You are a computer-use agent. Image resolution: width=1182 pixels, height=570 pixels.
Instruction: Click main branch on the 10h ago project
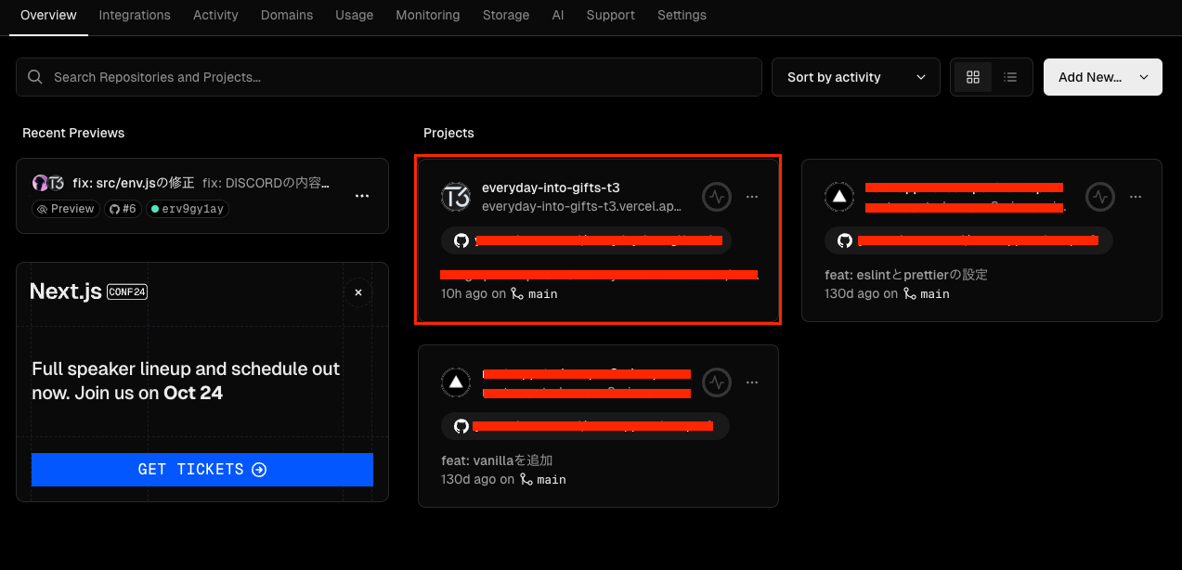point(535,293)
